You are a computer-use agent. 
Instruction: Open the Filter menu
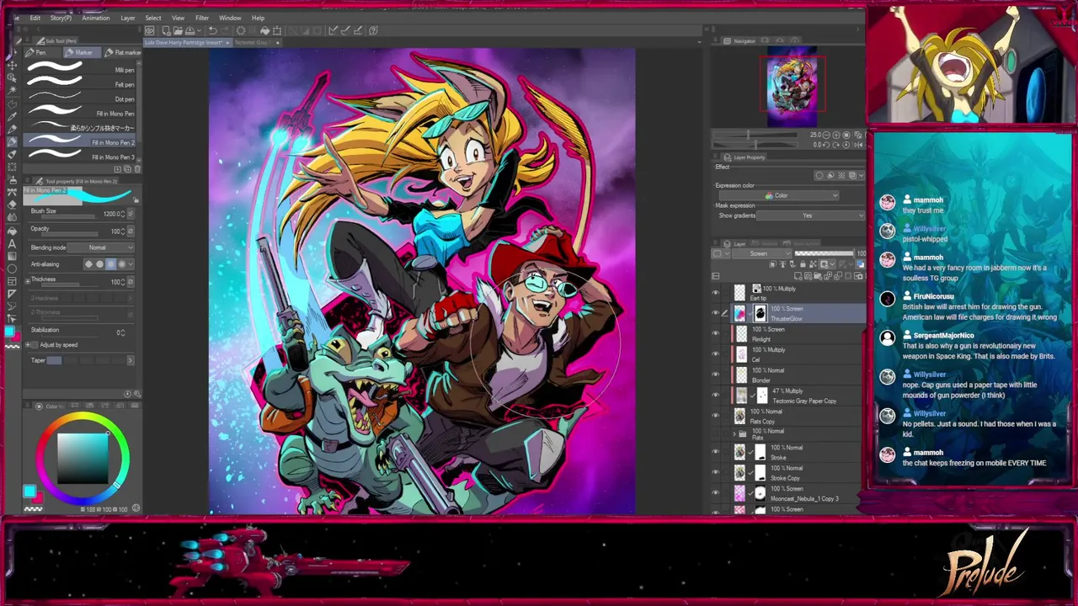click(x=202, y=18)
